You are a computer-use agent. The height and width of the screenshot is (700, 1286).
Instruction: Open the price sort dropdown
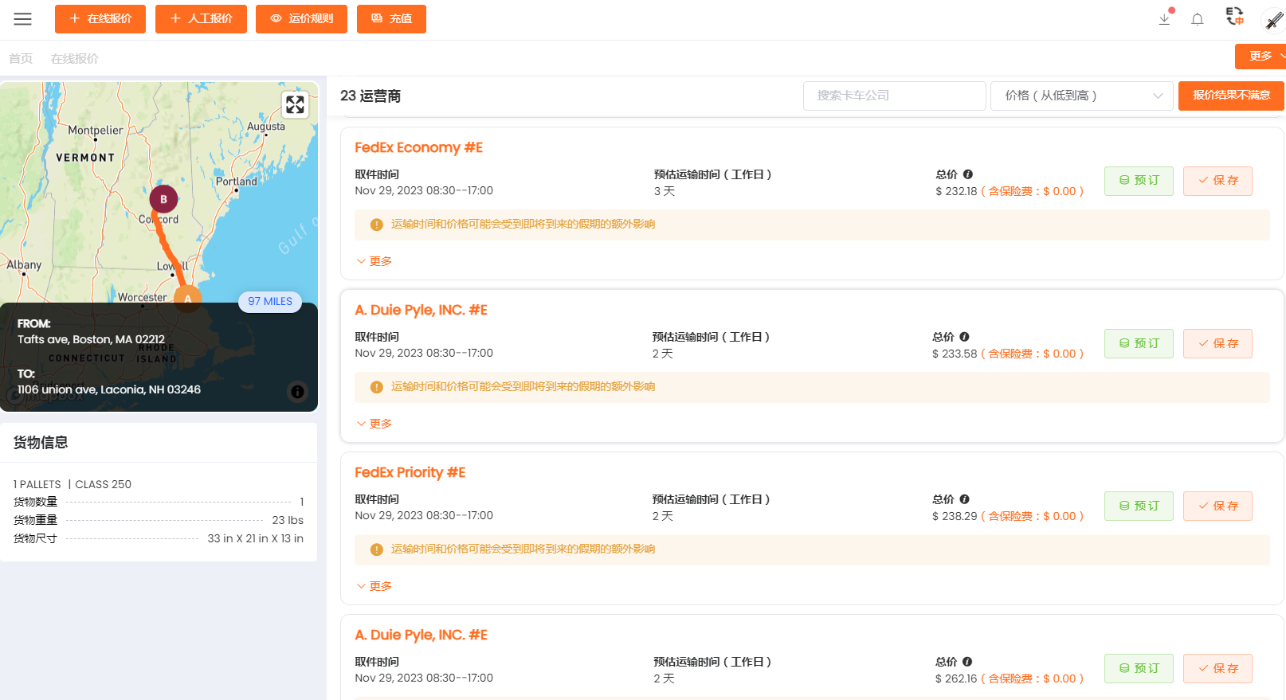pyautogui.click(x=1081, y=96)
